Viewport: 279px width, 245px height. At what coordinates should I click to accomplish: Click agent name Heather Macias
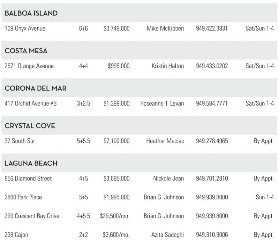(165, 141)
